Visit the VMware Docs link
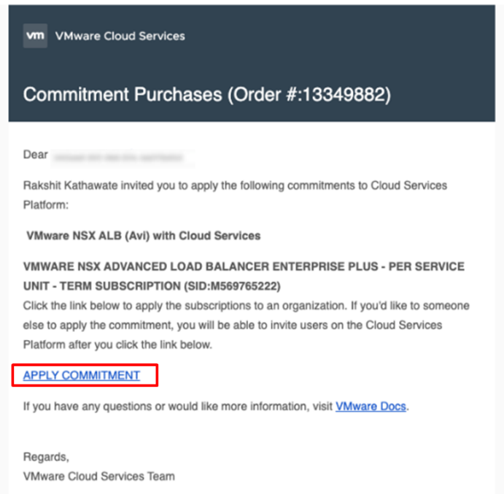 [x=371, y=406]
